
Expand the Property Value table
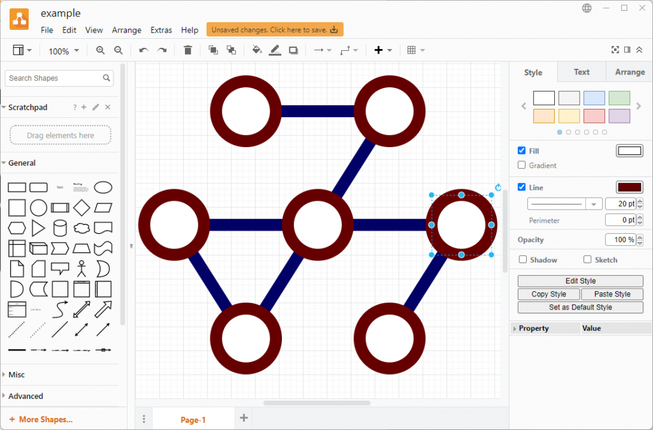pyautogui.click(x=515, y=329)
